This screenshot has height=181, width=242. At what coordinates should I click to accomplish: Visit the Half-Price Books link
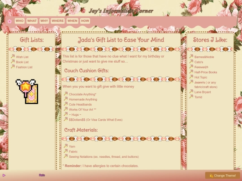(x=206, y=72)
